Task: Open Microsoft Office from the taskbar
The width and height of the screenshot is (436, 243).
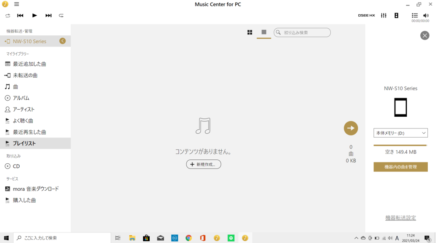Action: [x=203, y=238]
